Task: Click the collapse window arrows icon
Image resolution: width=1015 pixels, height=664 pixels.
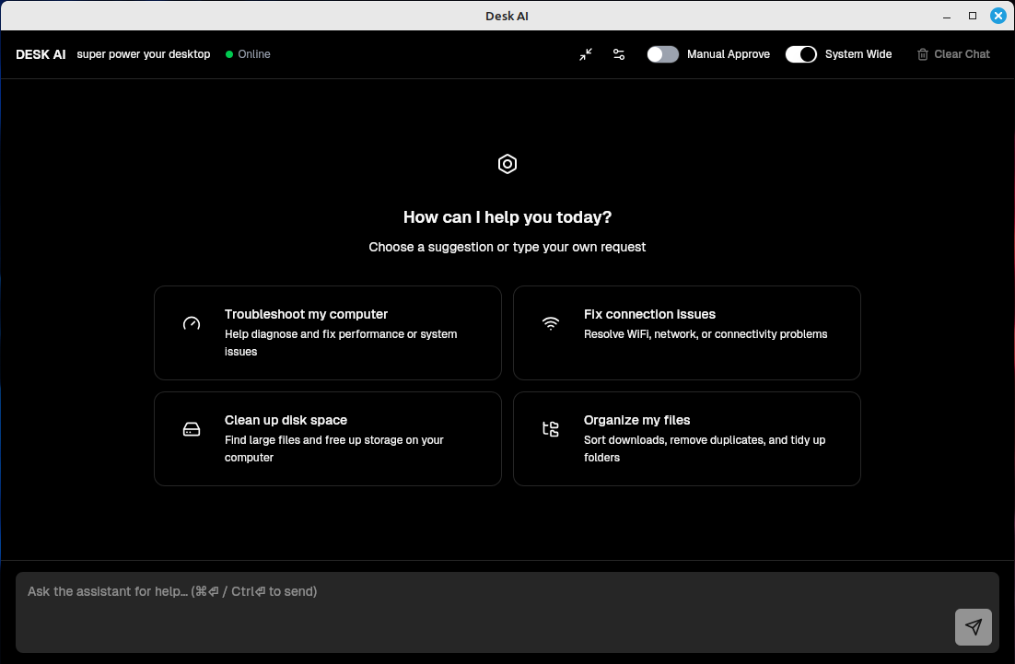Action: click(585, 54)
